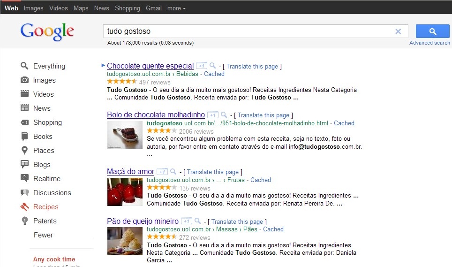Preview Pão de queijo mineiro with magnifier icon
This screenshot has width=452, height=267.
tap(198, 221)
